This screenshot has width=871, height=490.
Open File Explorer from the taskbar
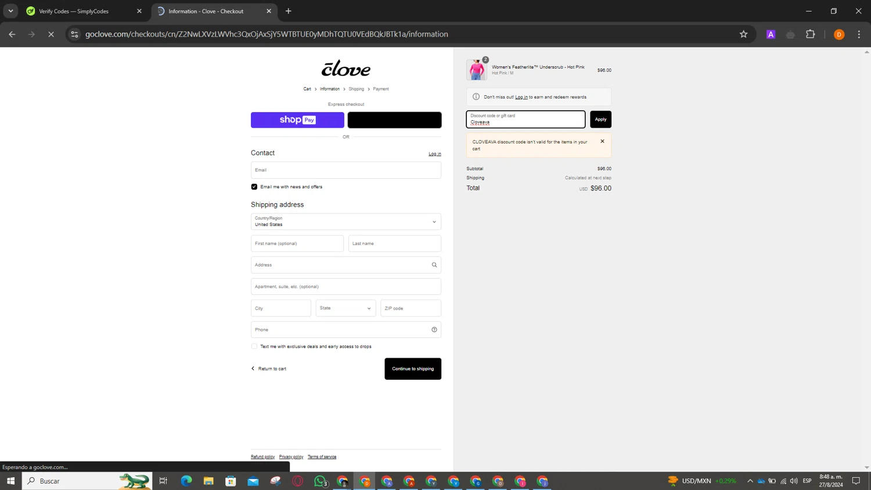[x=208, y=481]
